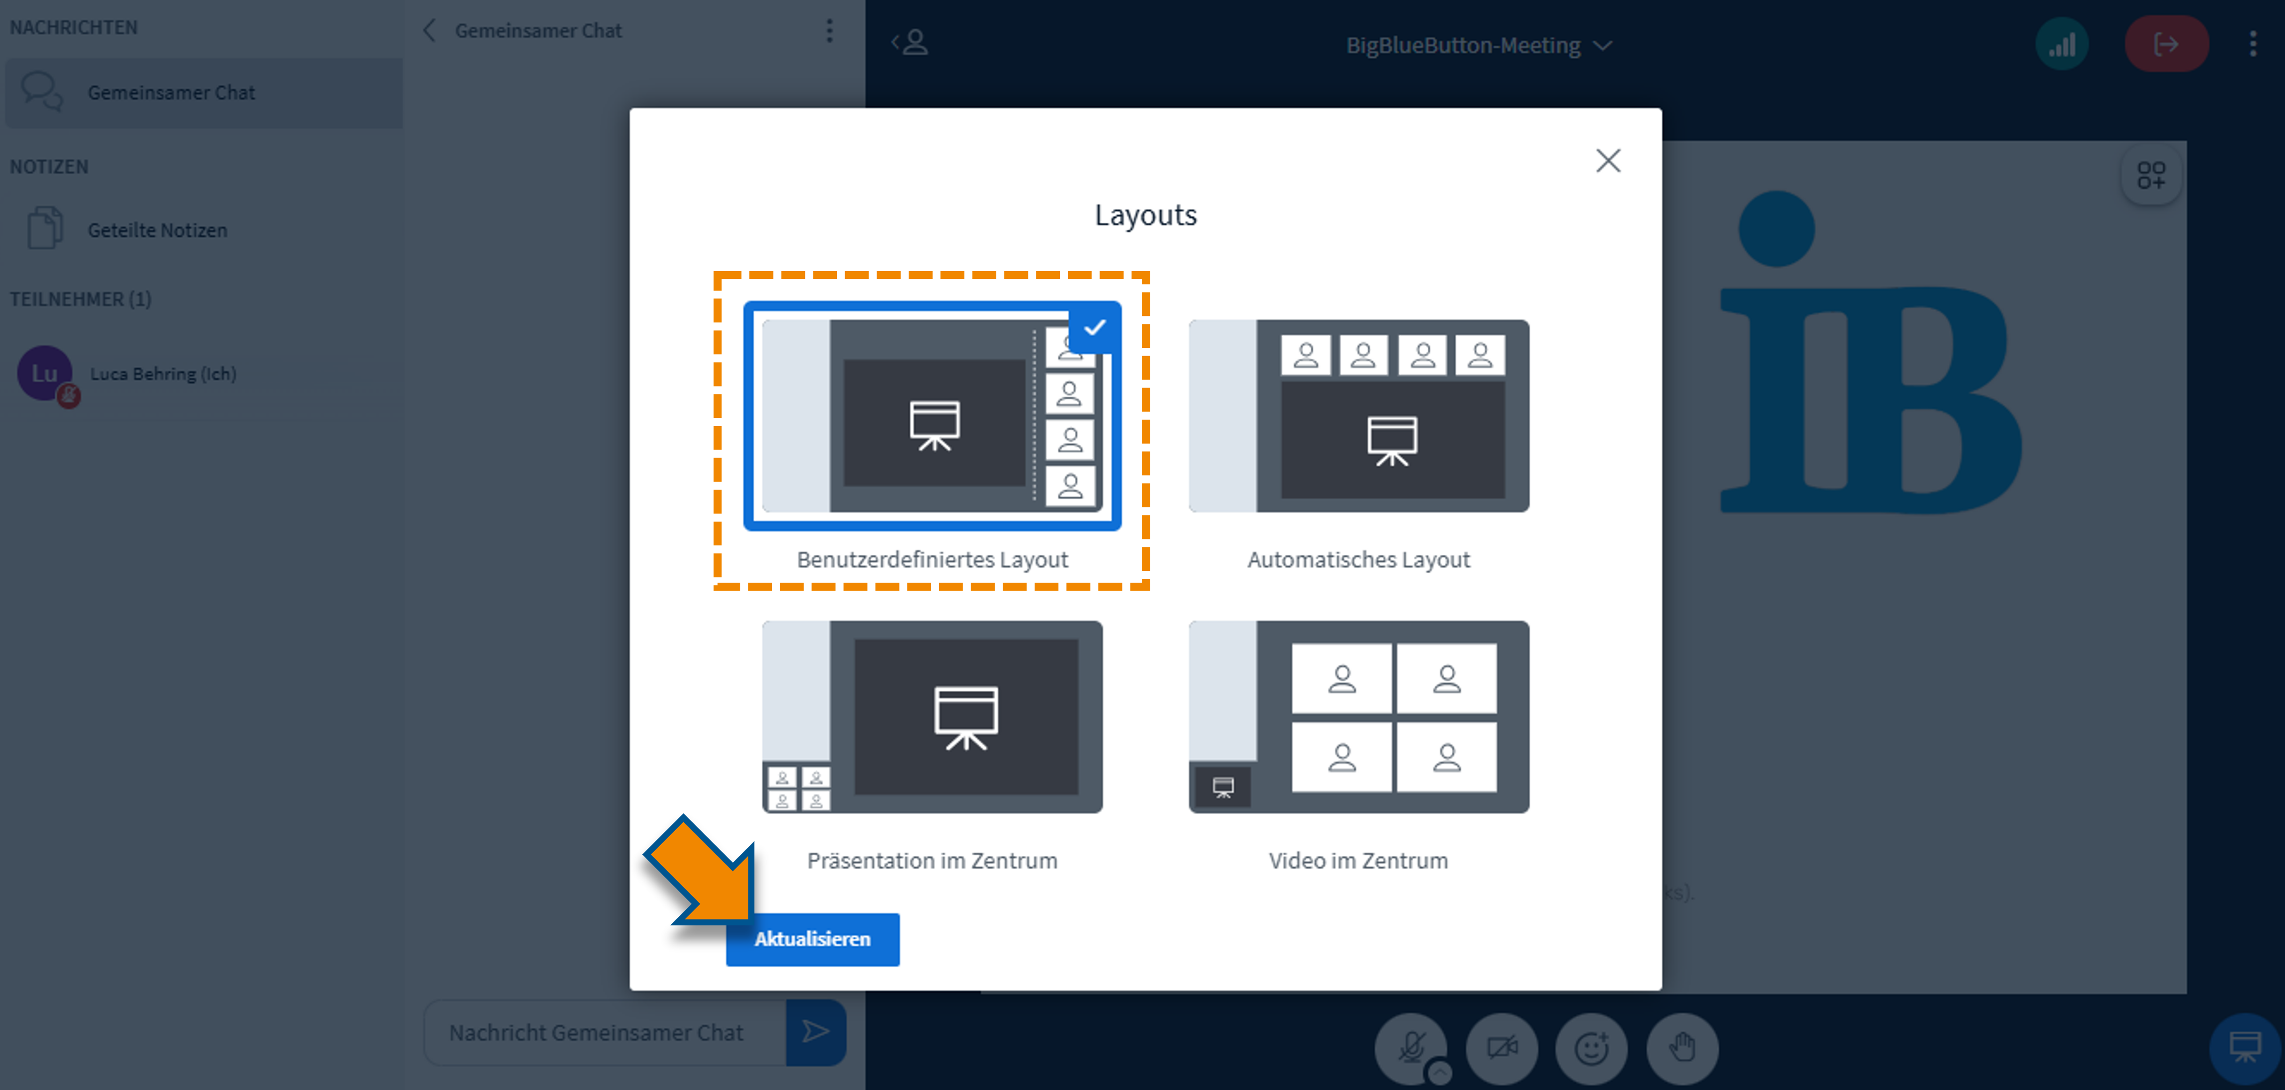This screenshot has width=2285, height=1090.
Task: Open the main options menu at top right
Action: pyautogui.click(x=2252, y=44)
